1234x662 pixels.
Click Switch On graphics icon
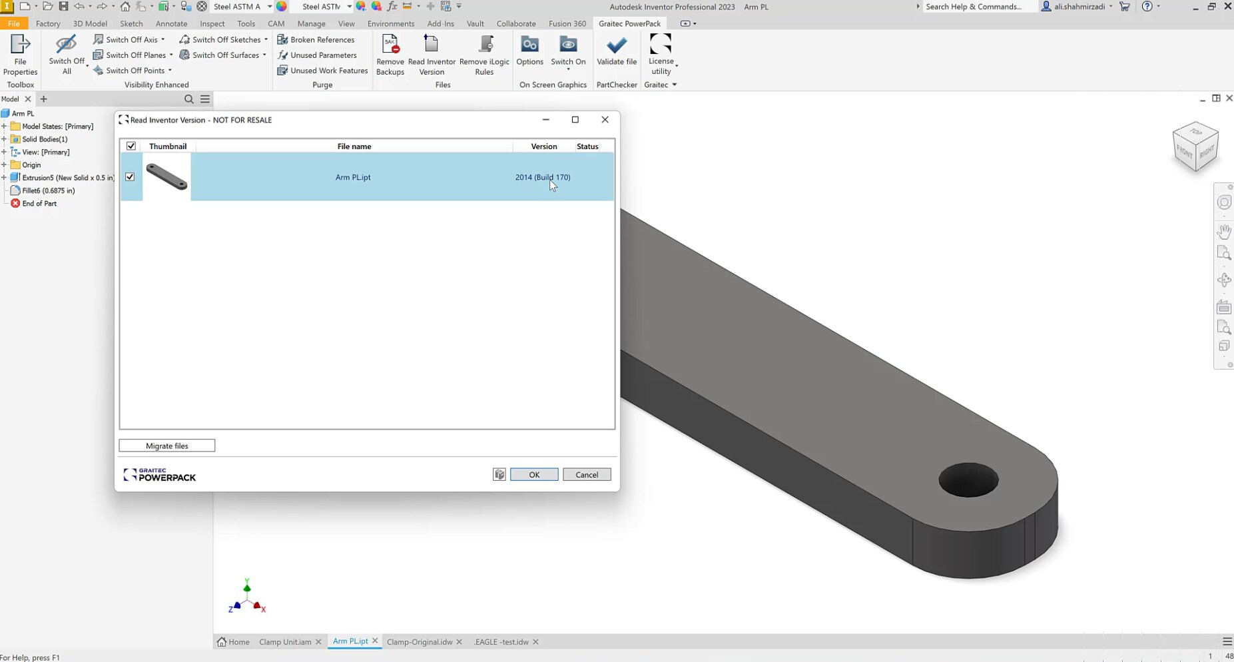click(568, 45)
